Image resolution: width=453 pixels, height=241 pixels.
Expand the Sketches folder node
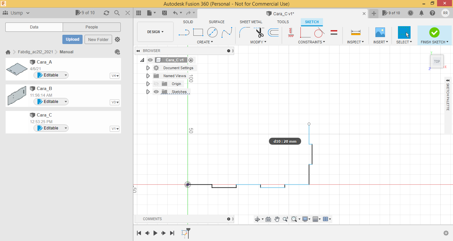tap(148, 92)
